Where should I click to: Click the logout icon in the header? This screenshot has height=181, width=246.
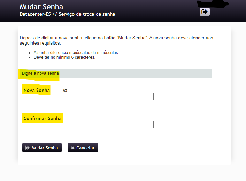point(205,12)
